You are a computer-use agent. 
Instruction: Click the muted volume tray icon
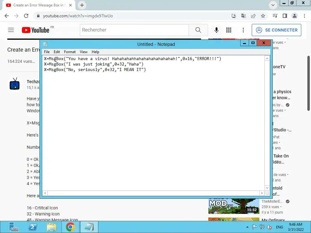click(x=269, y=227)
